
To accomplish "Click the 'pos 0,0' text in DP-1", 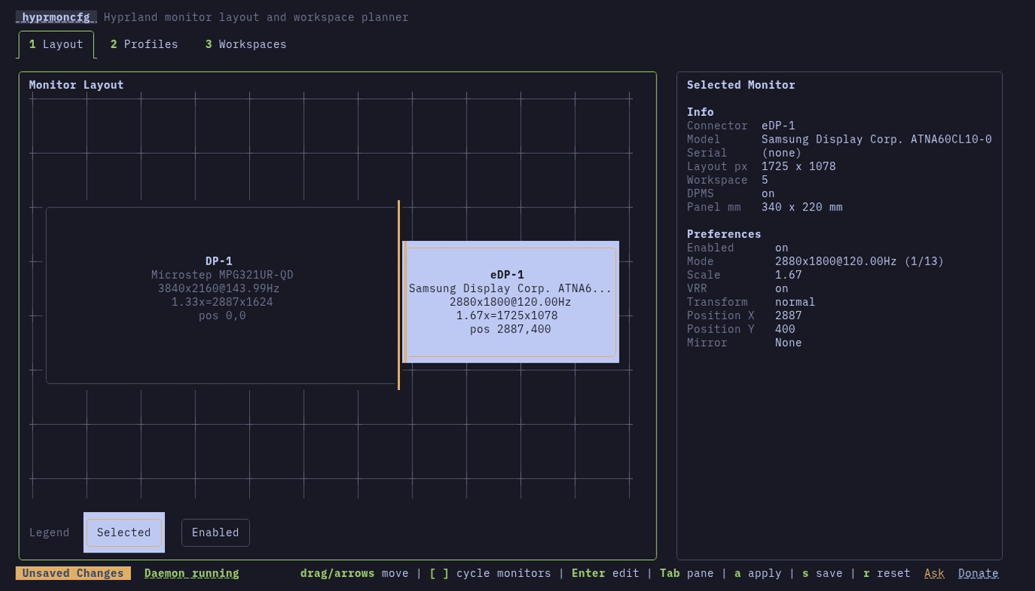I will (222, 316).
